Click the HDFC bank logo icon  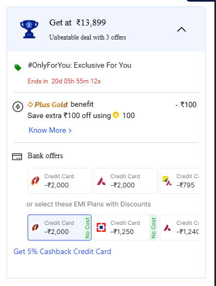pos(101,227)
